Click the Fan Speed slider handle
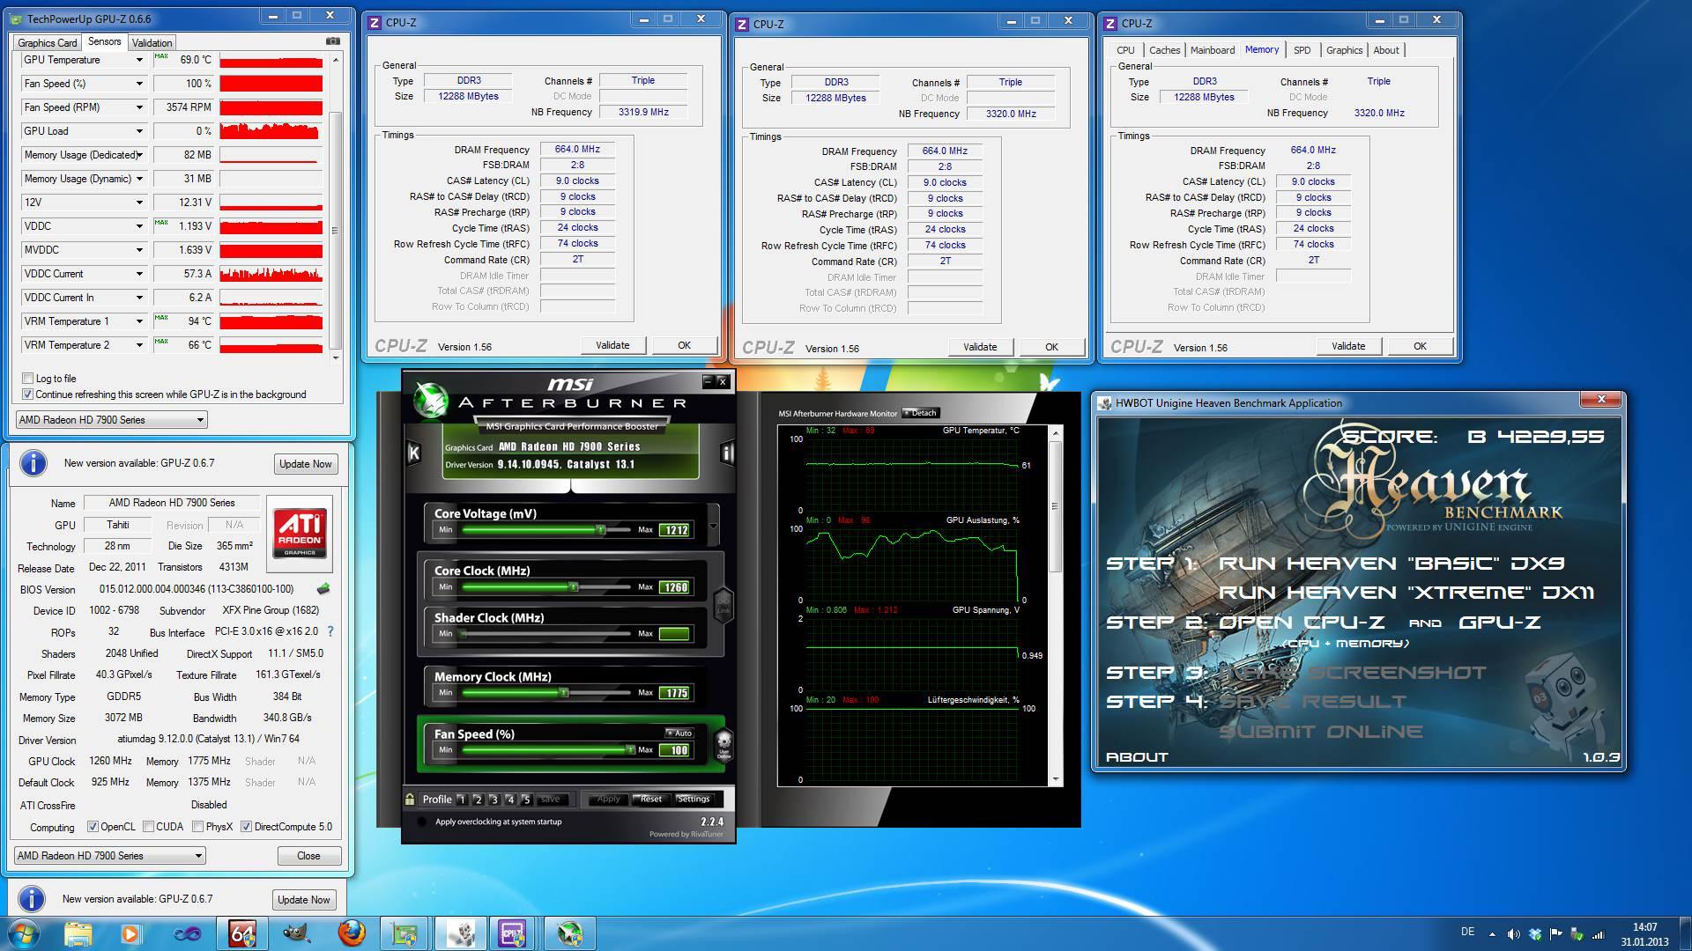Image resolution: width=1692 pixels, height=951 pixels. click(x=630, y=750)
